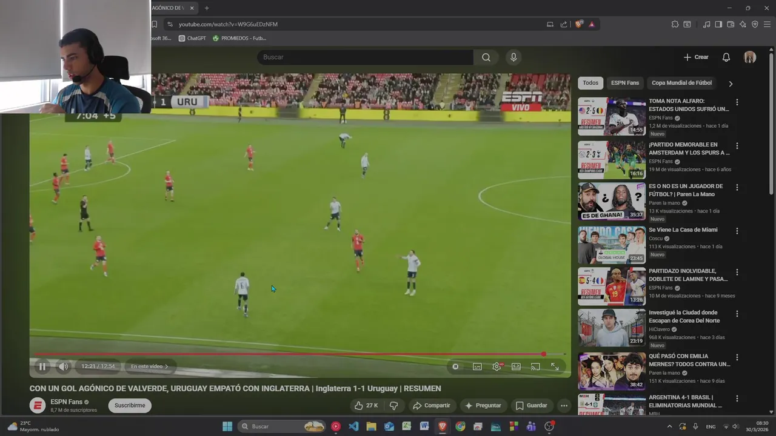Image resolution: width=776 pixels, height=436 pixels.
Task: Open options menu for 'TOMA NOTA ALFARO' video
Action: pyautogui.click(x=737, y=102)
